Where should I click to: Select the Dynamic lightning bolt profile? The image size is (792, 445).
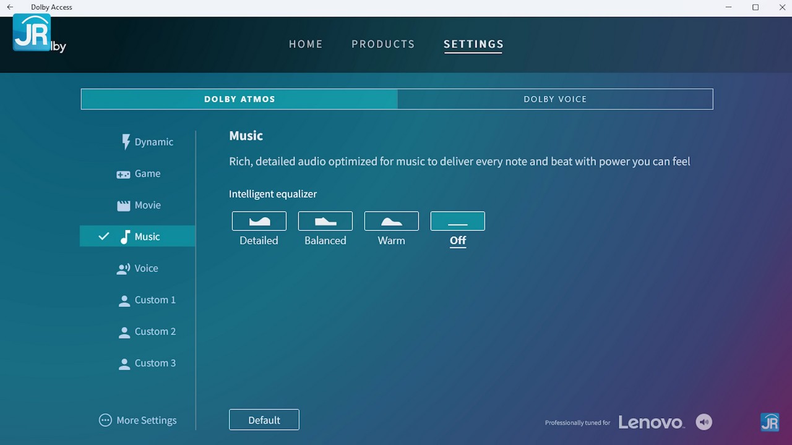click(x=147, y=142)
